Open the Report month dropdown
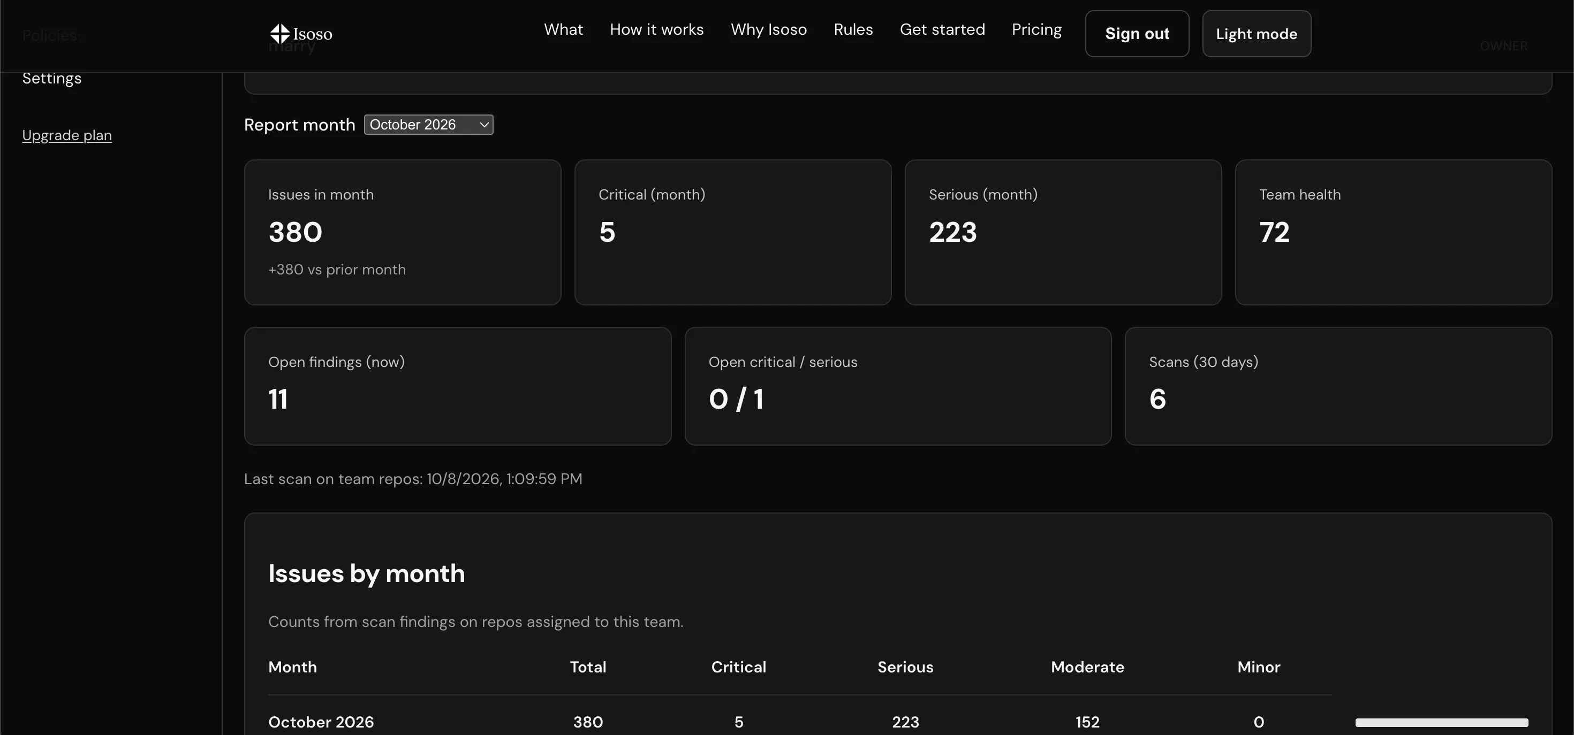 428,125
